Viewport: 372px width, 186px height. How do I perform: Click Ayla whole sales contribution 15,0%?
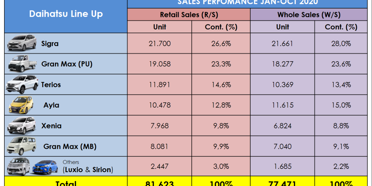coord(341,105)
